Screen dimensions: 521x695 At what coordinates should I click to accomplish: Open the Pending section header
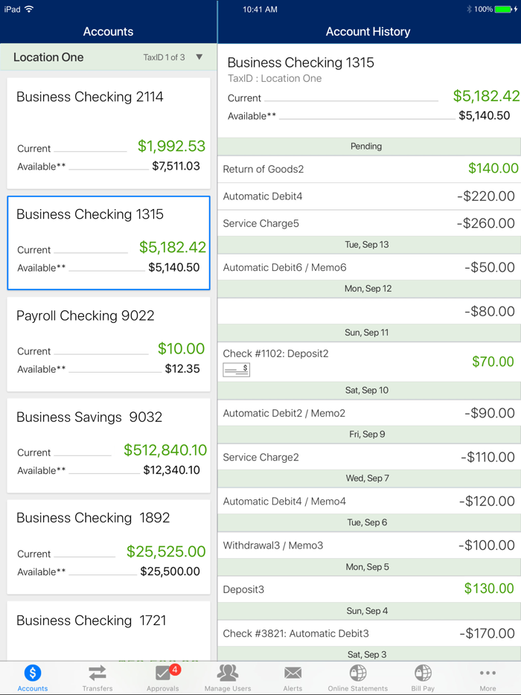(x=368, y=147)
